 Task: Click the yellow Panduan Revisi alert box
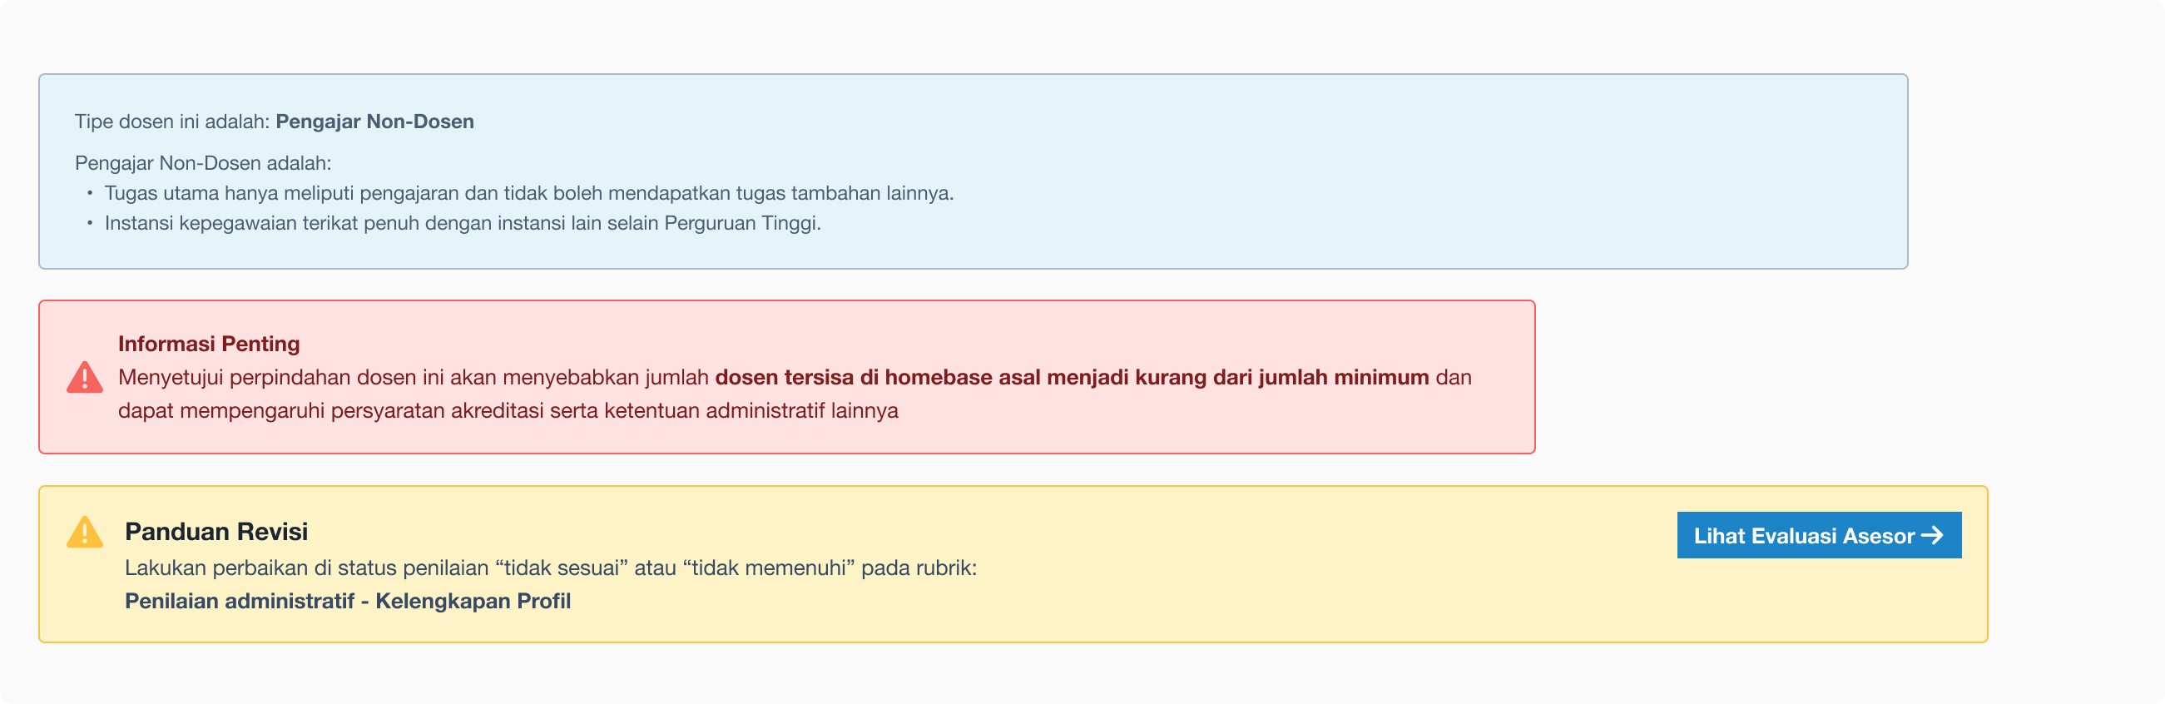pos(1013,564)
